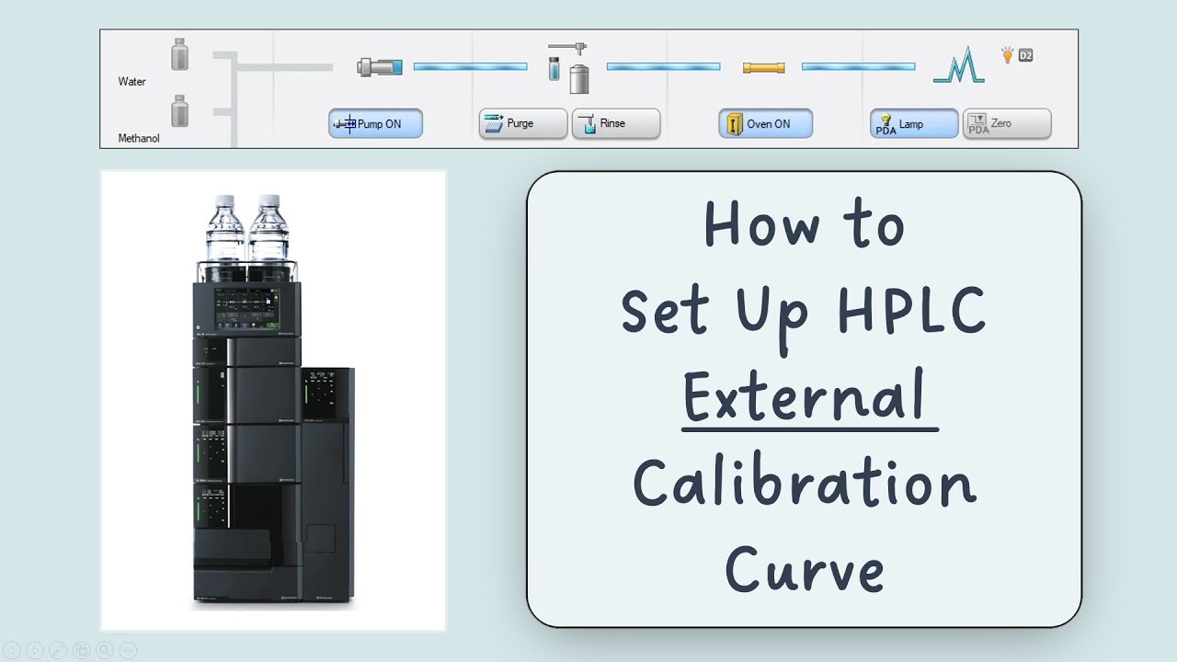The height and width of the screenshot is (662, 1177).
Task: Click the Methanol solvent bottle icon
Action: 179,110
